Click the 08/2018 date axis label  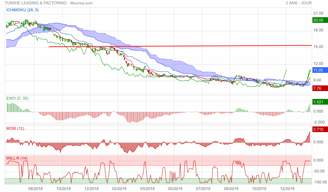pos(35,189)
